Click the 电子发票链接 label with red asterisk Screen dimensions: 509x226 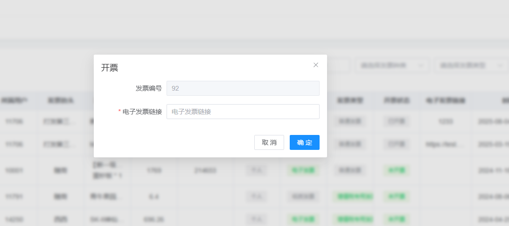[x=142, y=112]
